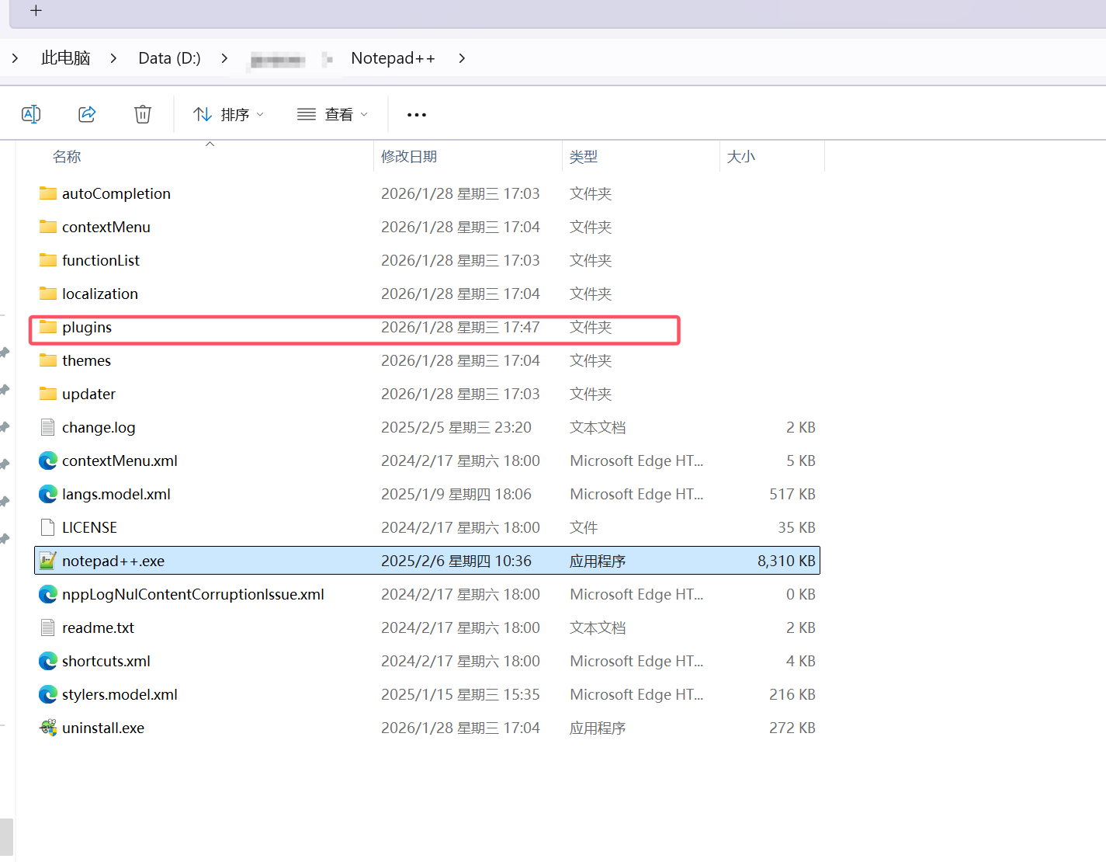Click the change.log text file icon
The height and width of the screenshot is (862, 1106).
pos(48,427)
